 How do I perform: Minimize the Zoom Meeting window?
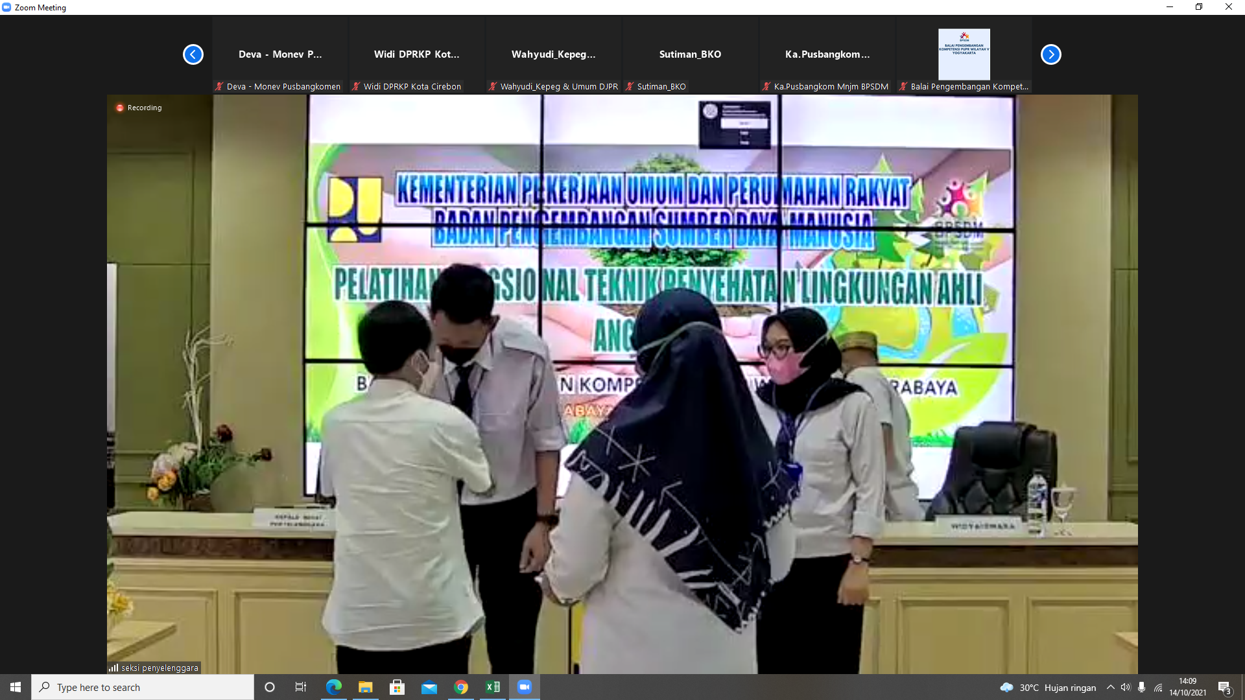pyautogui.click(x=1170, y=7)
